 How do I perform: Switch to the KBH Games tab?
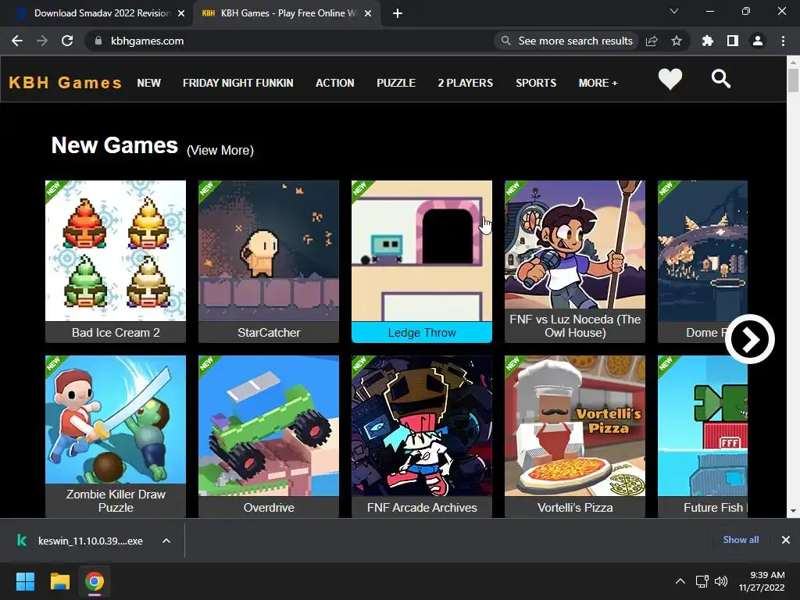pos(287,13)
